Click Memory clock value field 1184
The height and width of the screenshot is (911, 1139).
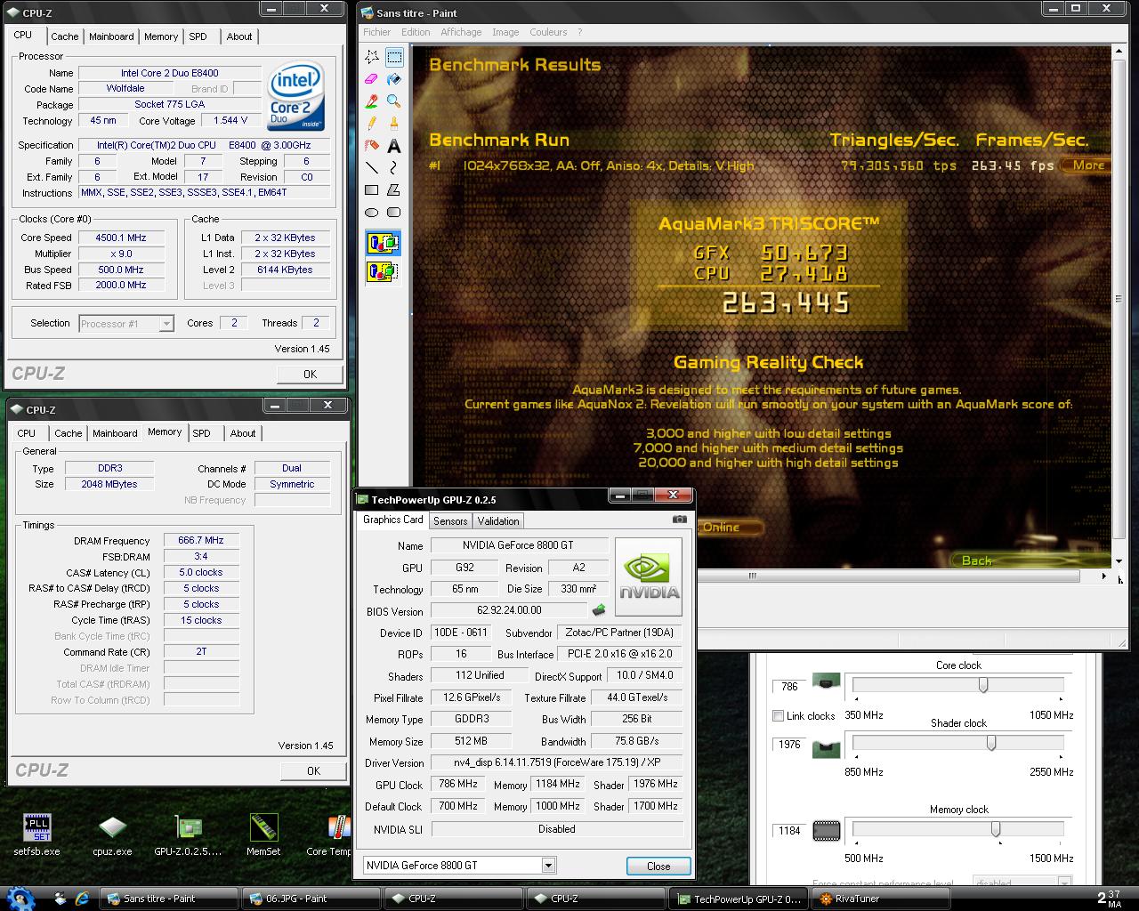point(790,831)
